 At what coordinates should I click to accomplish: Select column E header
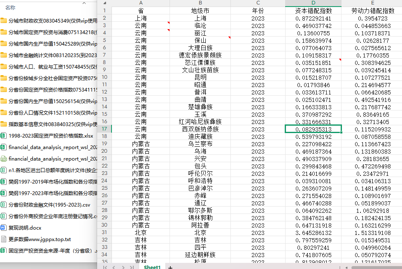point(372,3)
